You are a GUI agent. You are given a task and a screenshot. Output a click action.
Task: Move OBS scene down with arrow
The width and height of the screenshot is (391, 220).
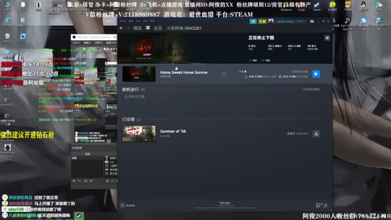click(91, 181)
